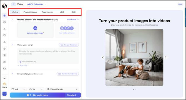Open the 1080p (Full HD) resolution dropdown
186x100 pixels.
click(62, 89)
